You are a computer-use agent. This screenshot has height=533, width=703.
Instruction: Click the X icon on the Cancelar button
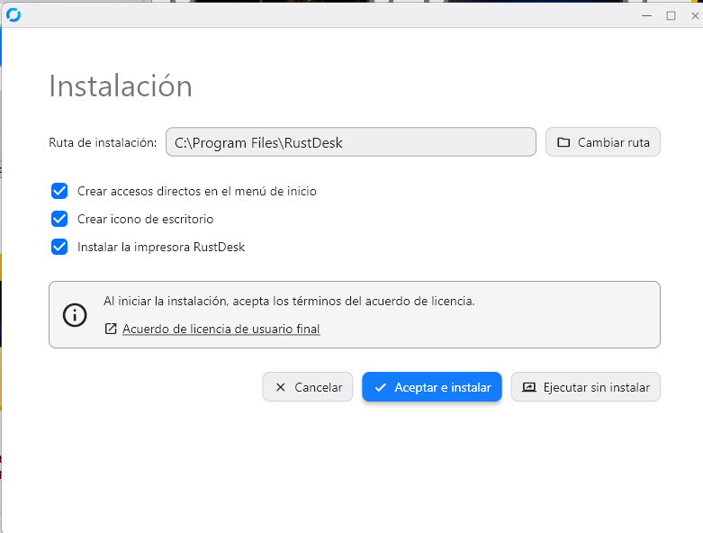pyautogui.click(x=280, y=387)
